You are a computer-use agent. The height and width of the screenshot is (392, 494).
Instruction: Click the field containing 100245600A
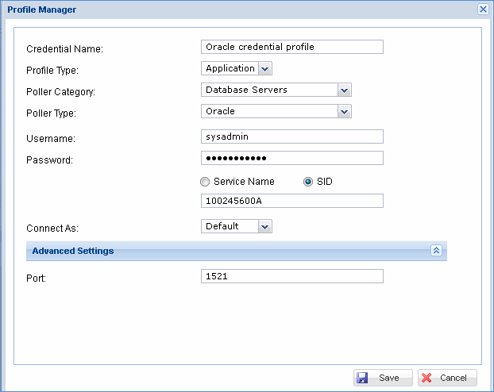[x=292, y=201]
